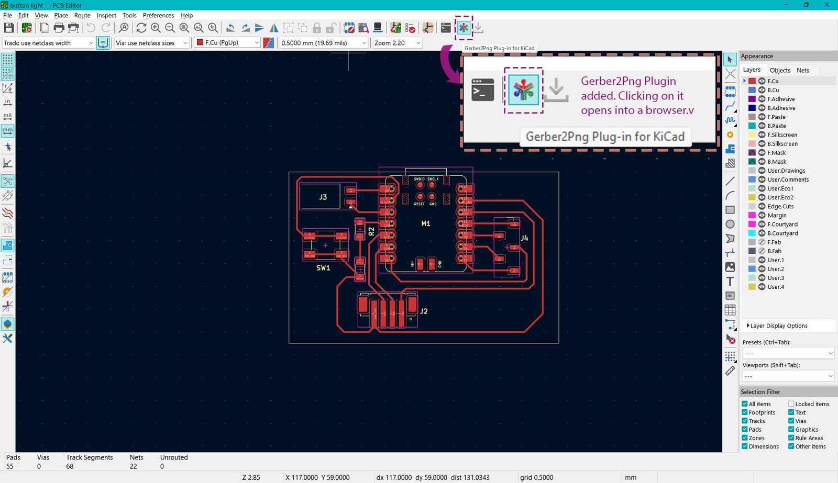Uncheck the All items selection filter

[745, 404]
